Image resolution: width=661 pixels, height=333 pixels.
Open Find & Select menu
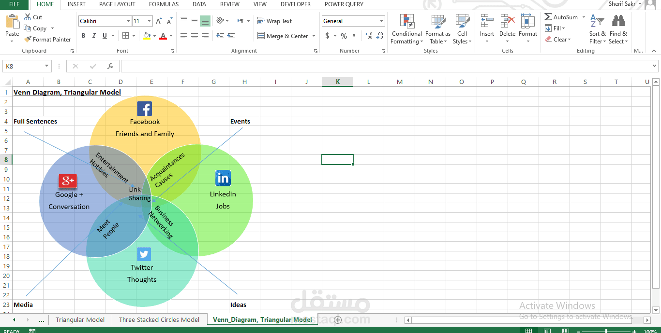tap(618, 29)
